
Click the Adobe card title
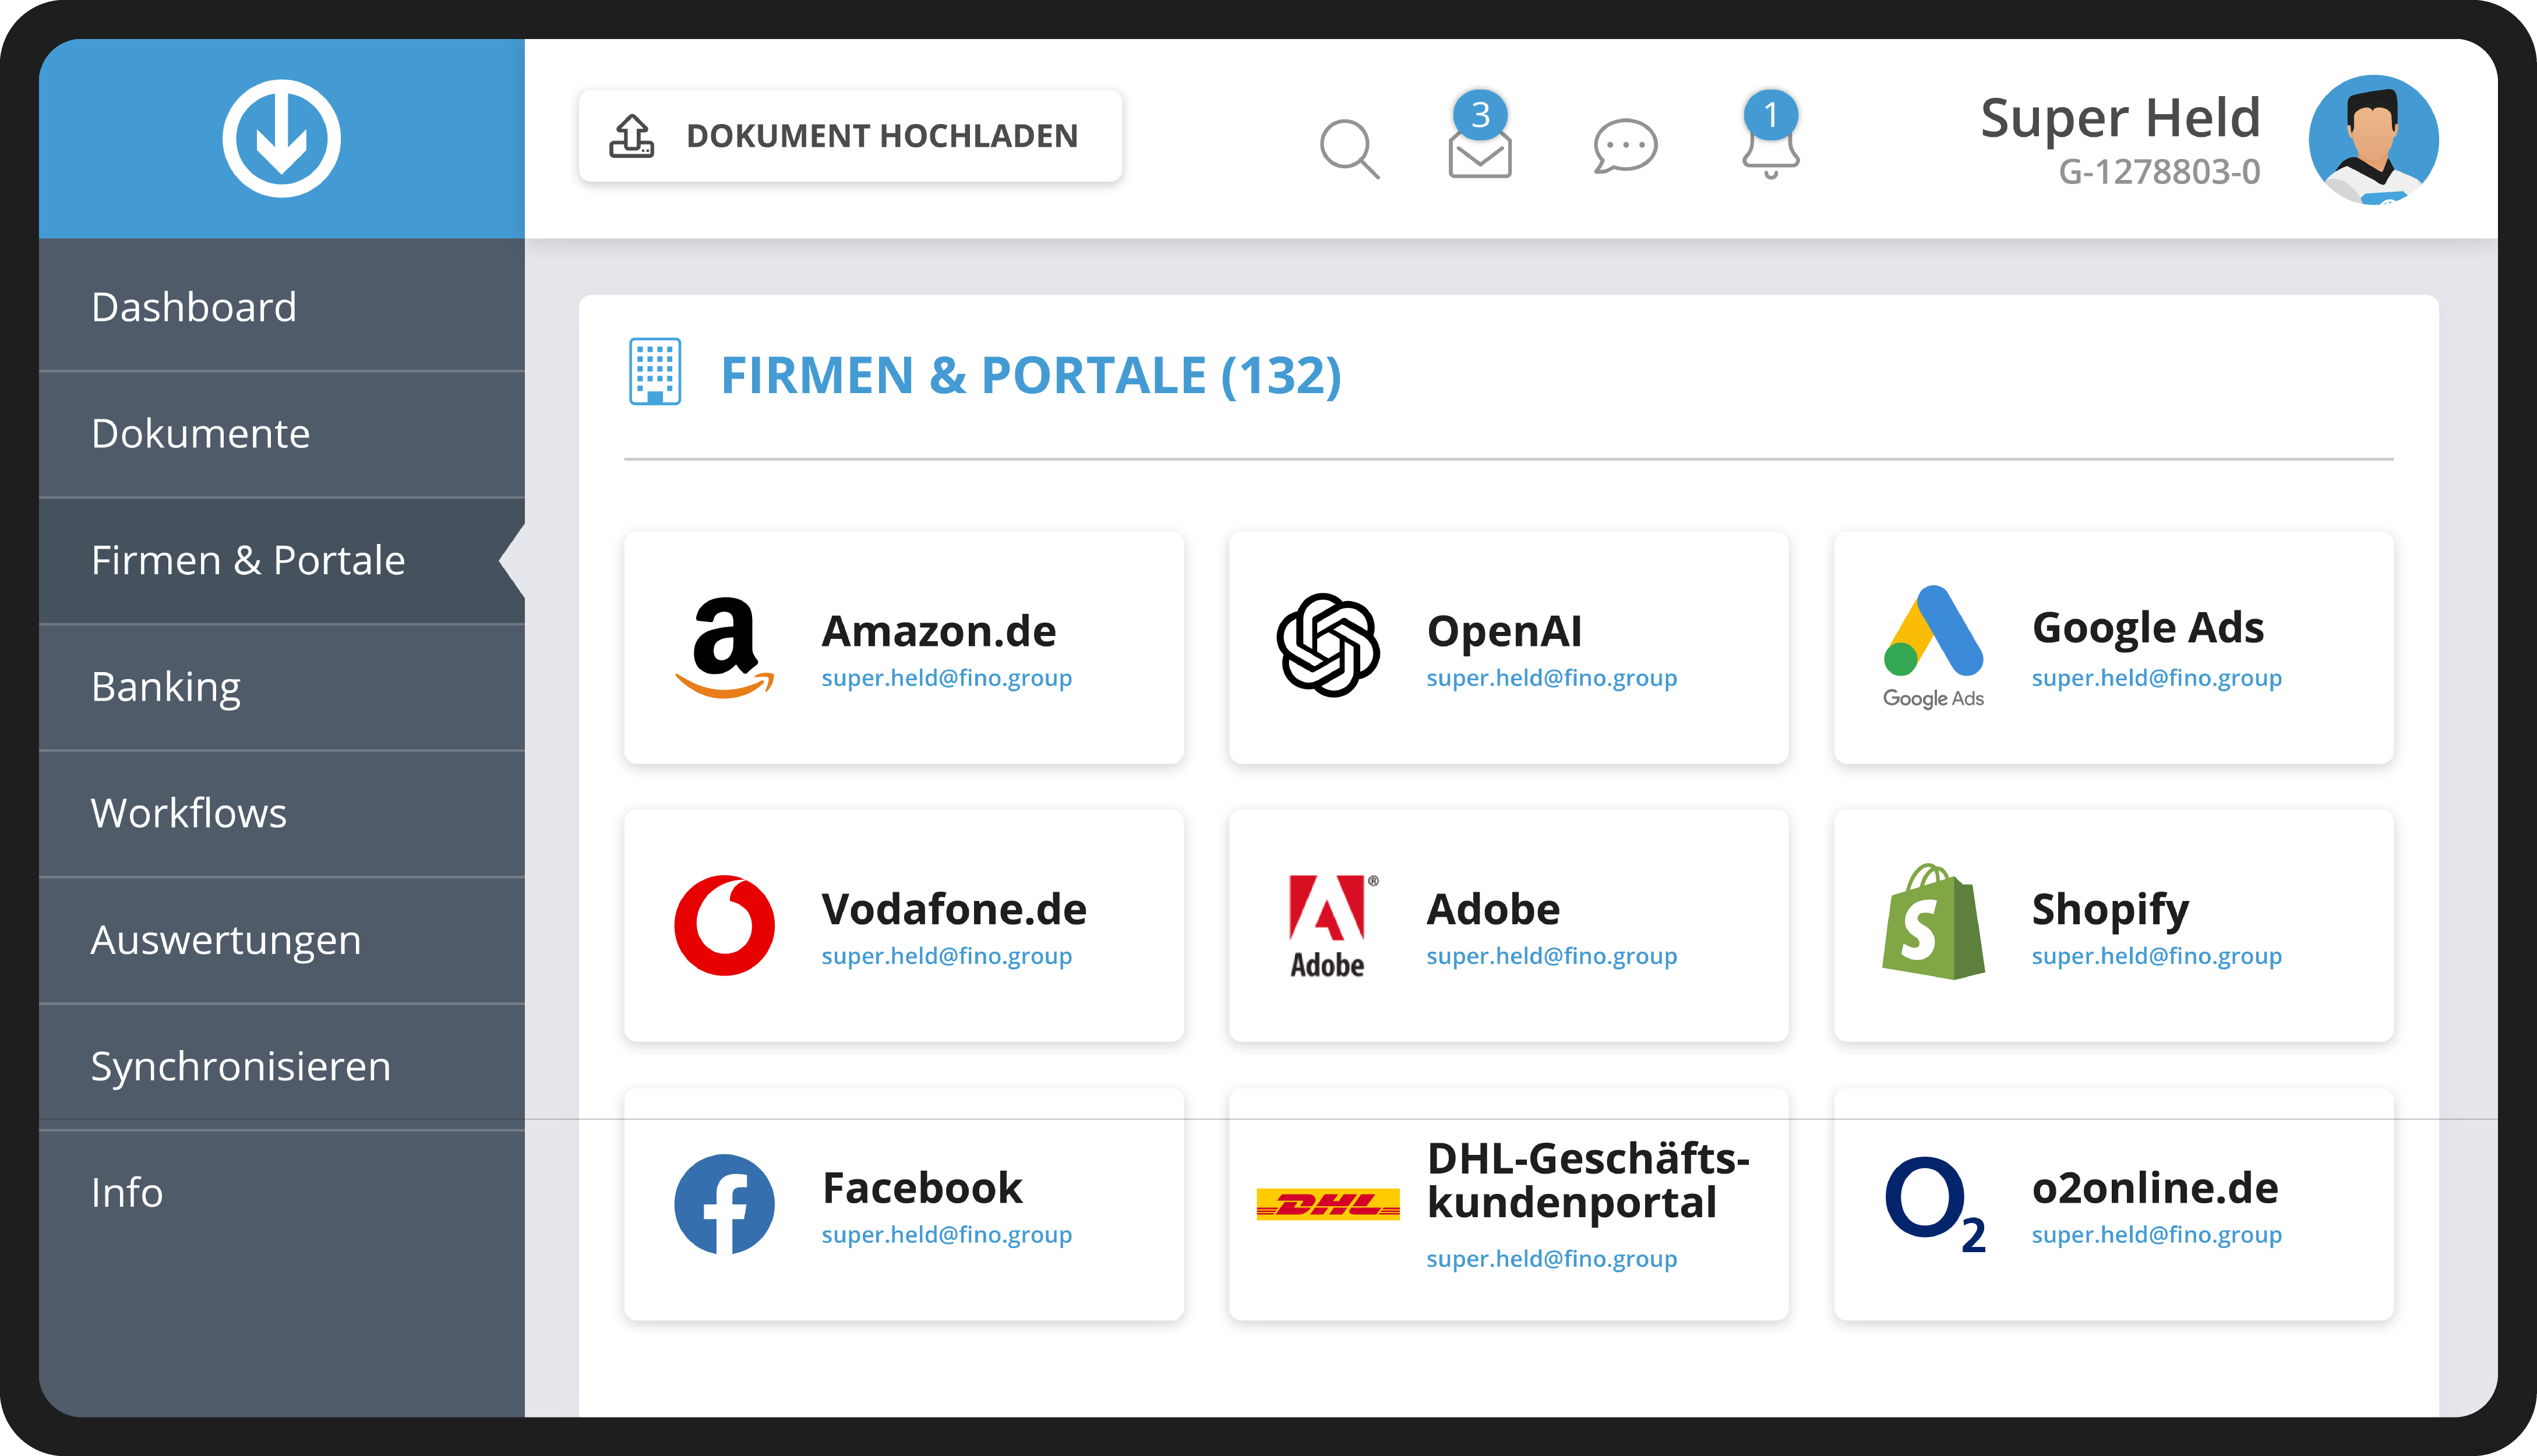coord(1493,909)
